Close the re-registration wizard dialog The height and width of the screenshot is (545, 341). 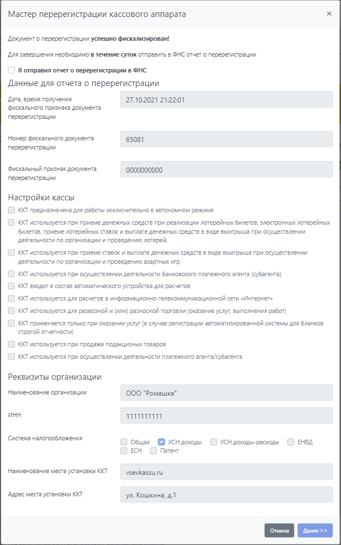click(329, 14)
